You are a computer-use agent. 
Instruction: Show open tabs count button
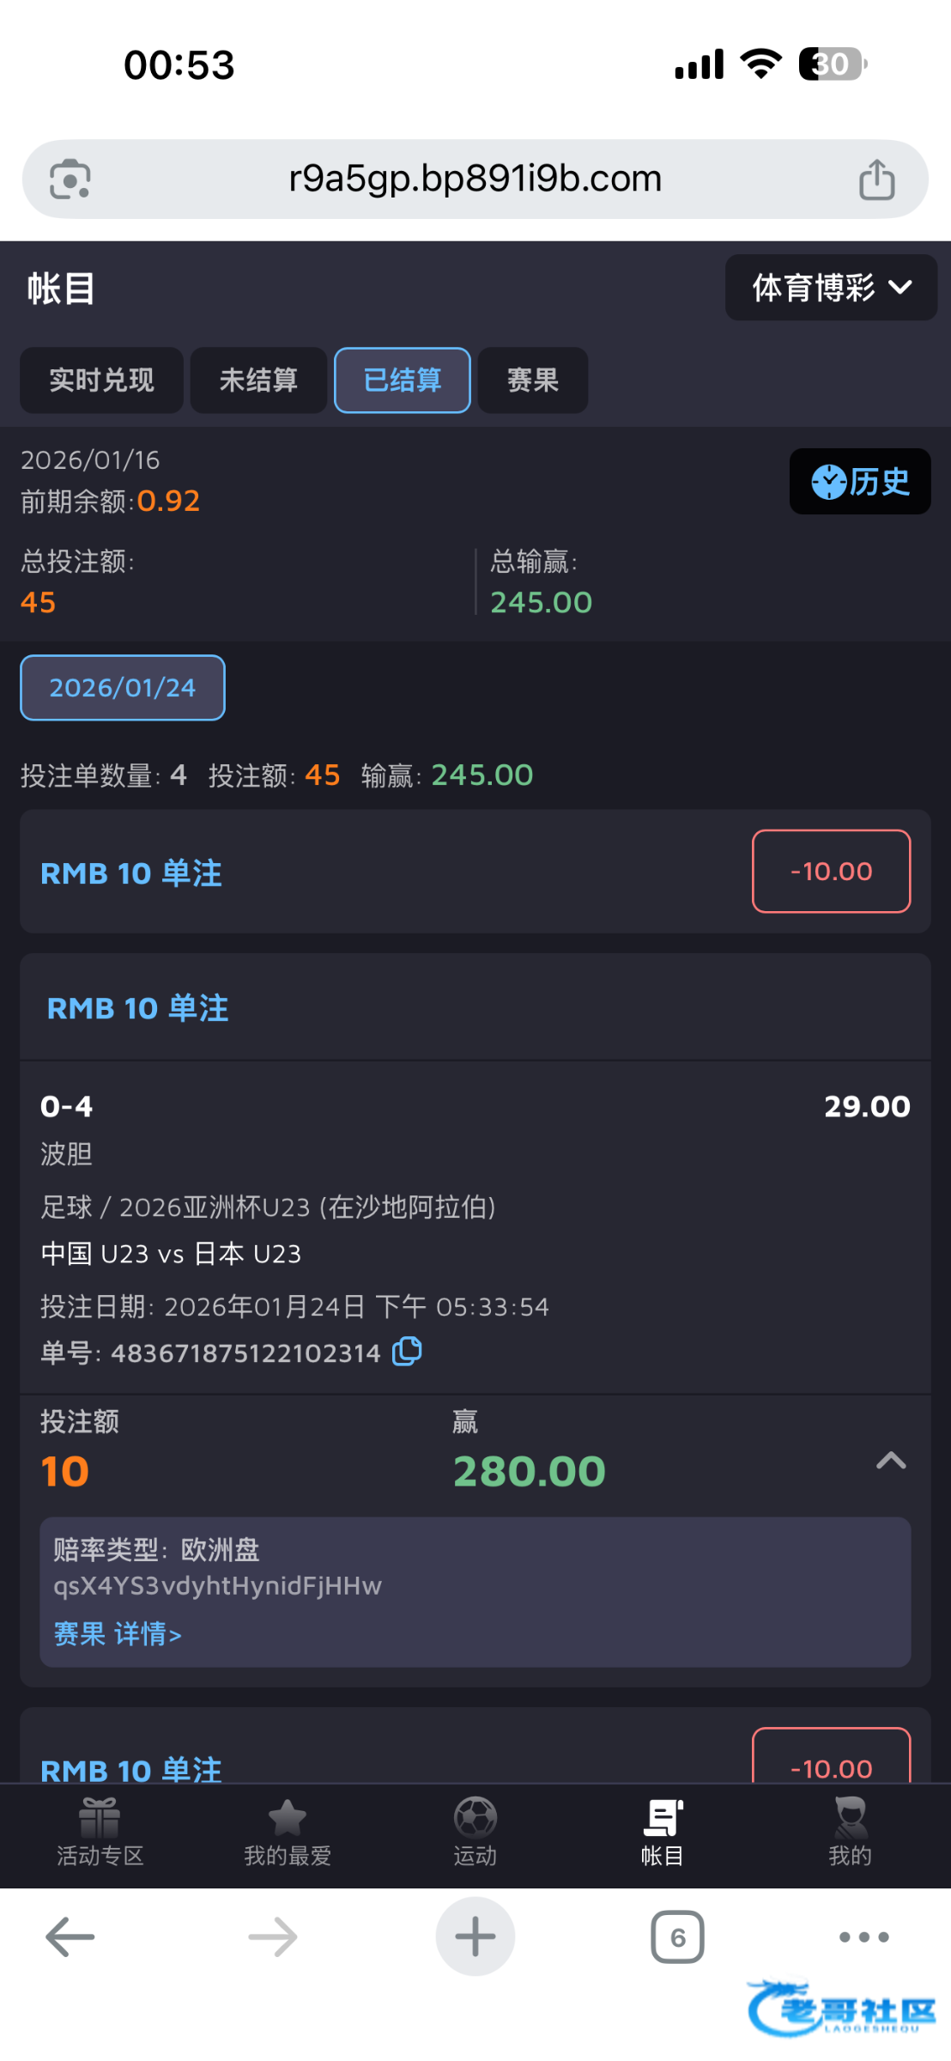point(677,1937)
